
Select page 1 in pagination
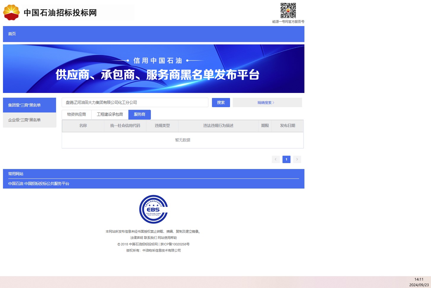(x=286, y=159)
